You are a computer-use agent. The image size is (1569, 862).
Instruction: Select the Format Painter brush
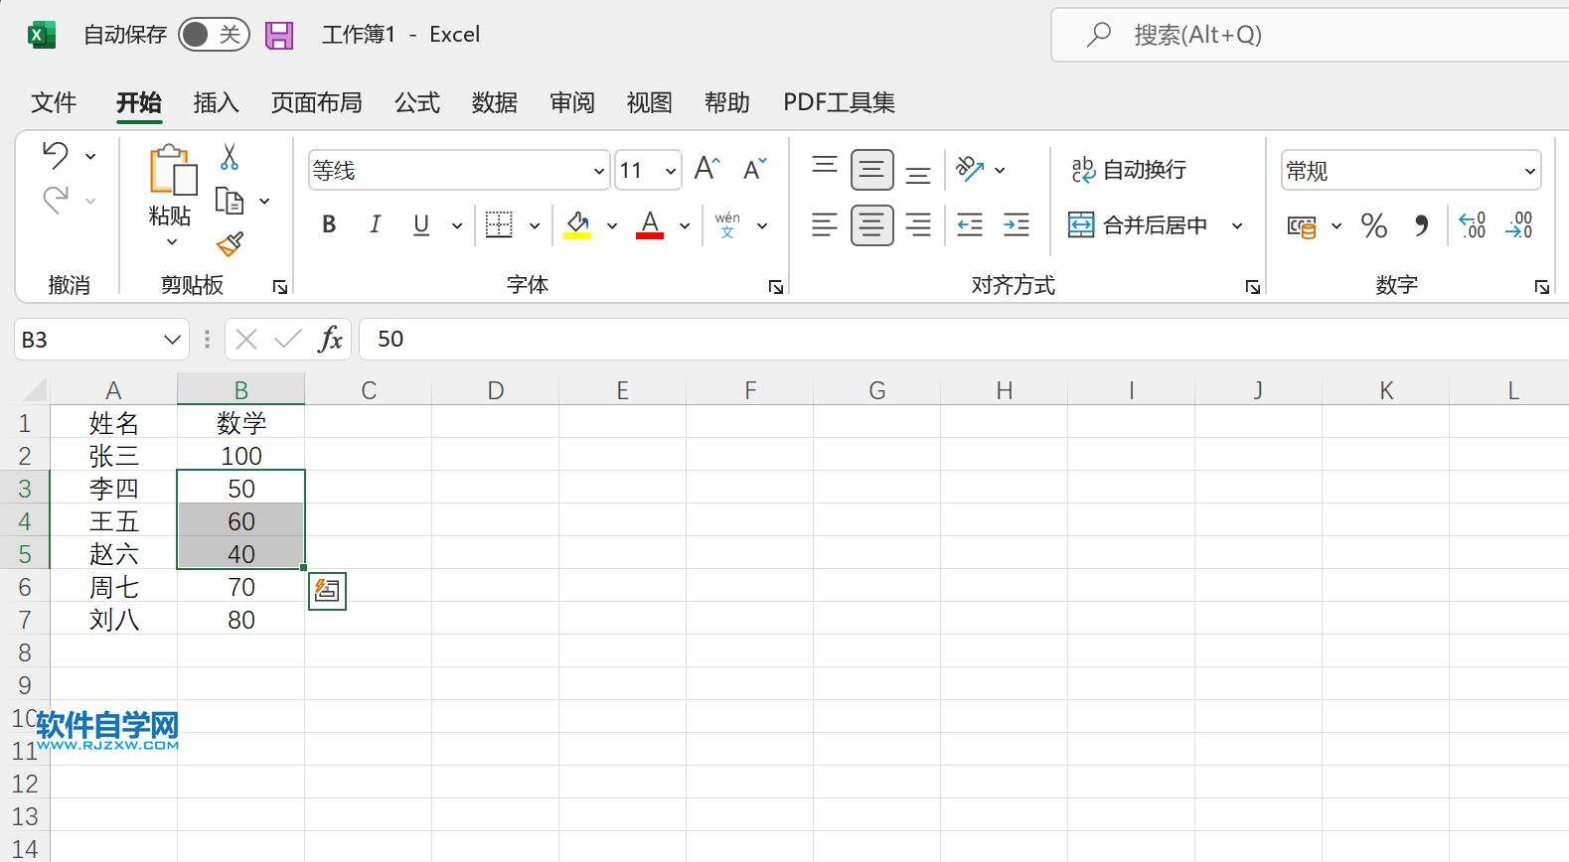[x=230, y=244]
